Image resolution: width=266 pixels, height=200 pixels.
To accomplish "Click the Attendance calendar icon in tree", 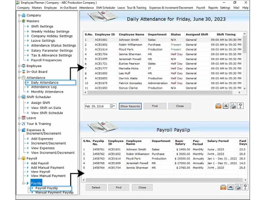I will click(x=23, y=78).
